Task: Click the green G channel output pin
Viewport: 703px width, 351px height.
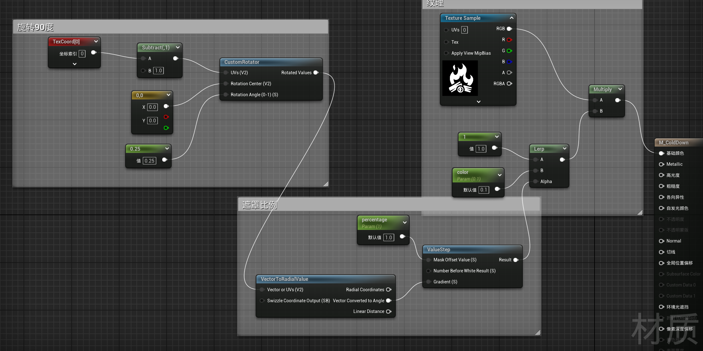Action: [509, 51]
